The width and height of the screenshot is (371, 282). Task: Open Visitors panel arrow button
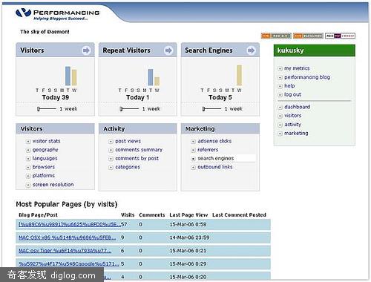pos(86,50)
